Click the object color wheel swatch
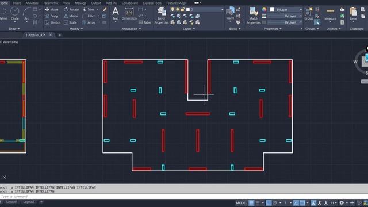Screen dimensions: 368x207 pyautogui.click(x=264, y=9)
